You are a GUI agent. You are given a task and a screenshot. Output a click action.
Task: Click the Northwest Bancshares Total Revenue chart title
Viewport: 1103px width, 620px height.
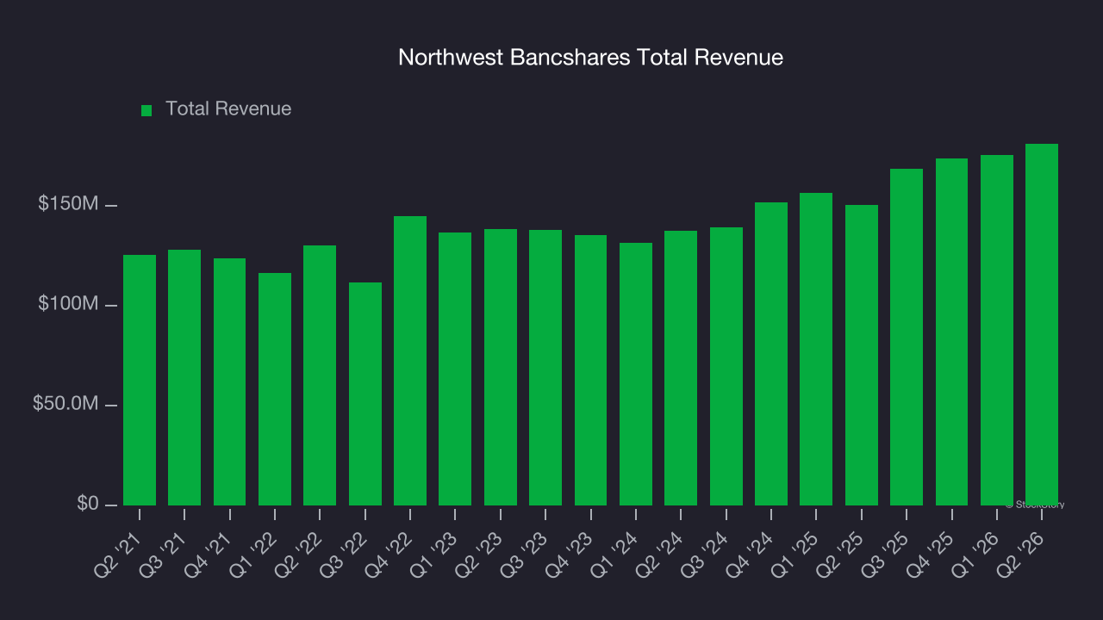coord(590,58)
